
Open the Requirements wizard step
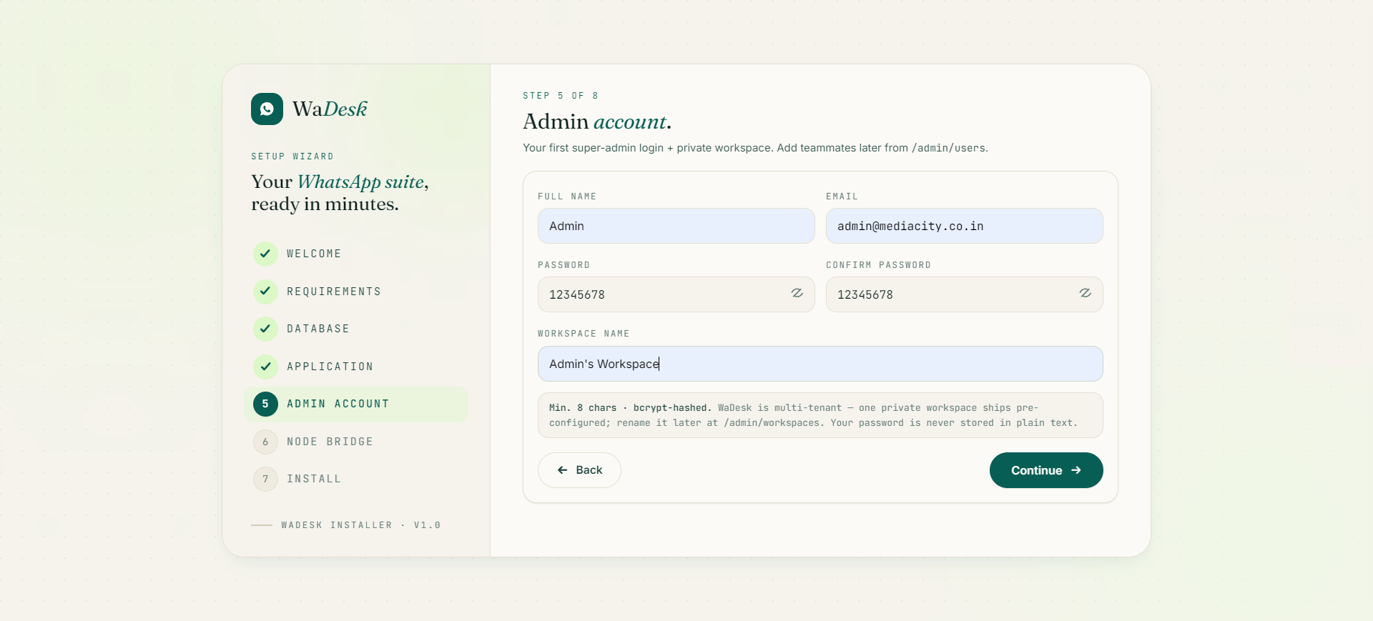tap(356, 292)
